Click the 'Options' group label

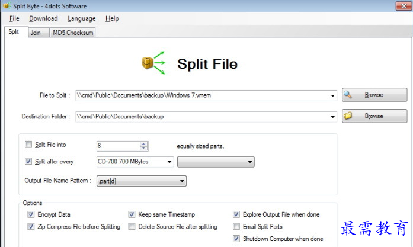point(33,203)
